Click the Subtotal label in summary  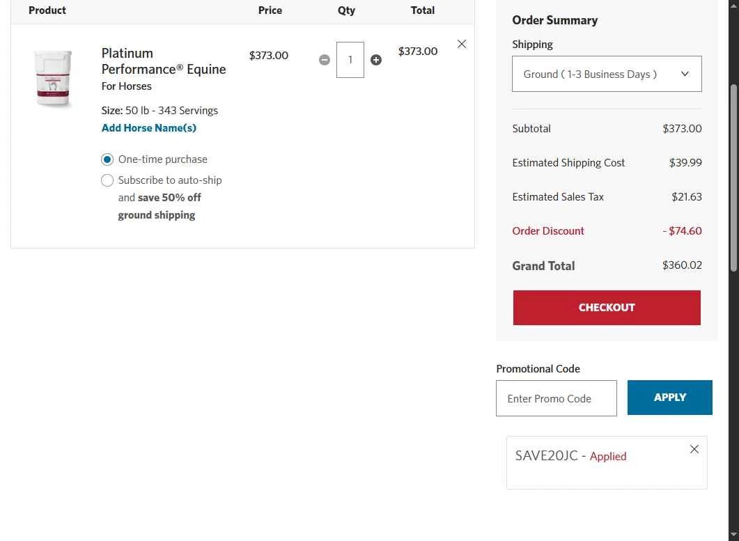coord(531,129)
